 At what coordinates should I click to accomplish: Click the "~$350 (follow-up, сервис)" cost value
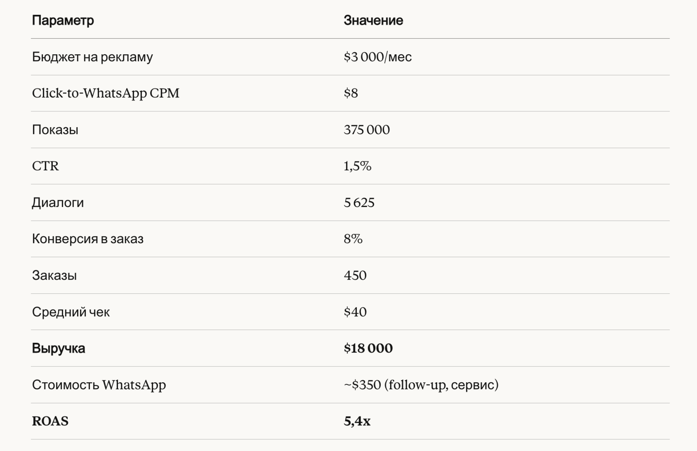(421, 385)
